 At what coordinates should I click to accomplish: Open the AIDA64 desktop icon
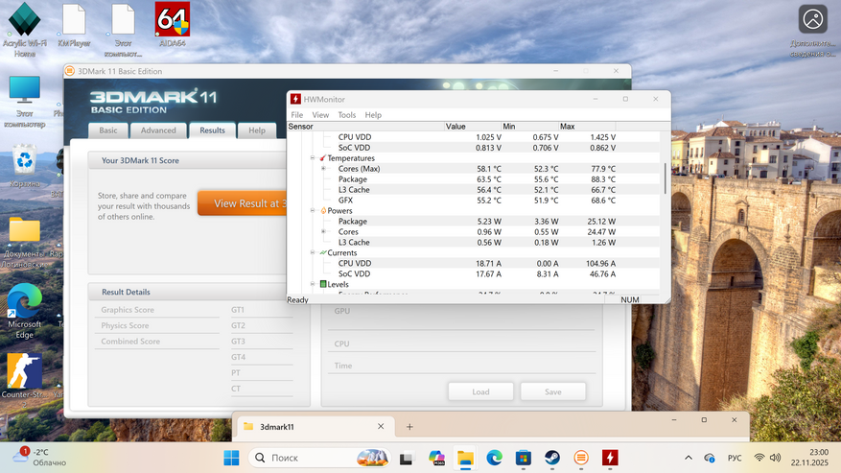(x=173, y=25)
